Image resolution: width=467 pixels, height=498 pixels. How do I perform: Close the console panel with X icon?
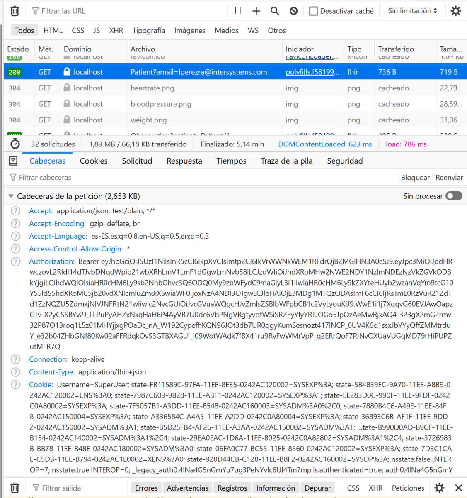point(458,488)
